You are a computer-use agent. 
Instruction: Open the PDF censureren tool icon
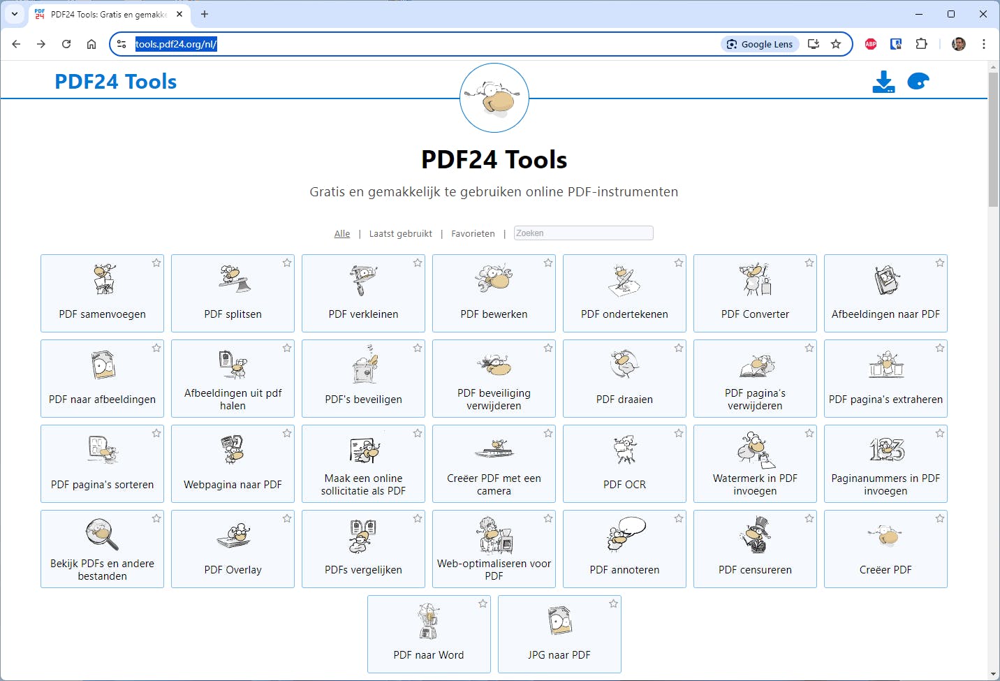coord(755,535)
